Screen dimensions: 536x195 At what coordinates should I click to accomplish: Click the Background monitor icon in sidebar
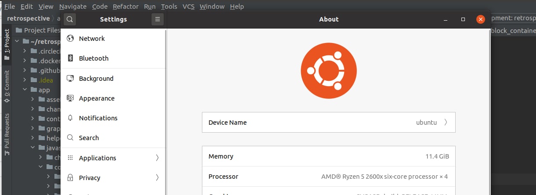point(70,79)
